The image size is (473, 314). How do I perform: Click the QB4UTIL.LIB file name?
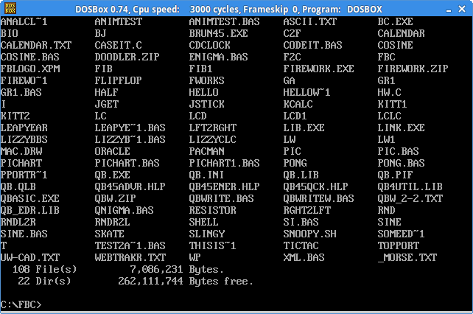[410, 186]
